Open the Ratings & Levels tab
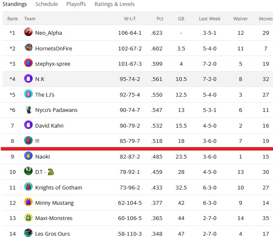The height and width of the screenshot is (237, 273). [114, 4]
